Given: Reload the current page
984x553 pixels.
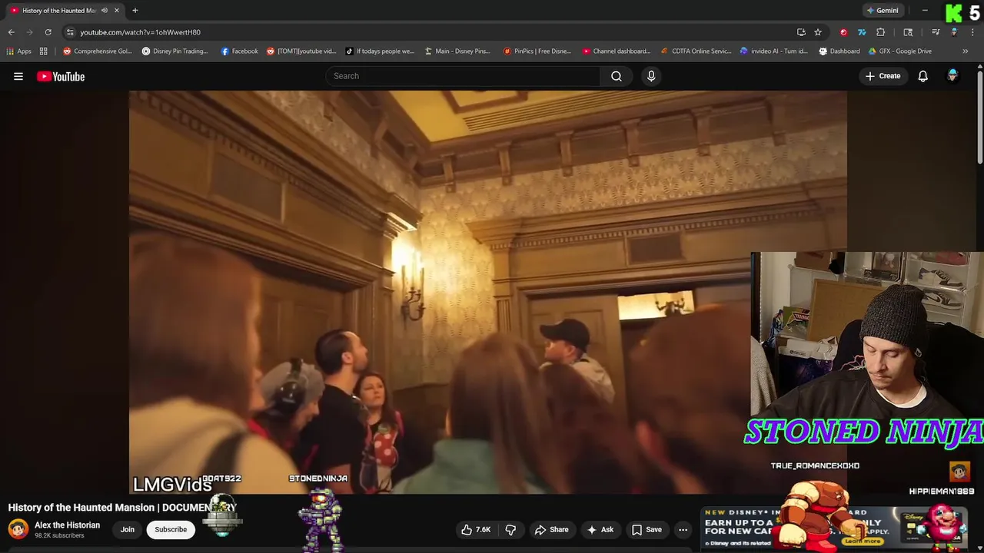Looking at the screenshot, I should point(48,32).
